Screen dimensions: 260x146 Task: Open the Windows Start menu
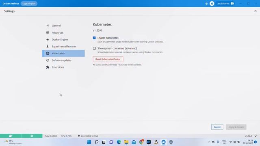tap(89, 142)
